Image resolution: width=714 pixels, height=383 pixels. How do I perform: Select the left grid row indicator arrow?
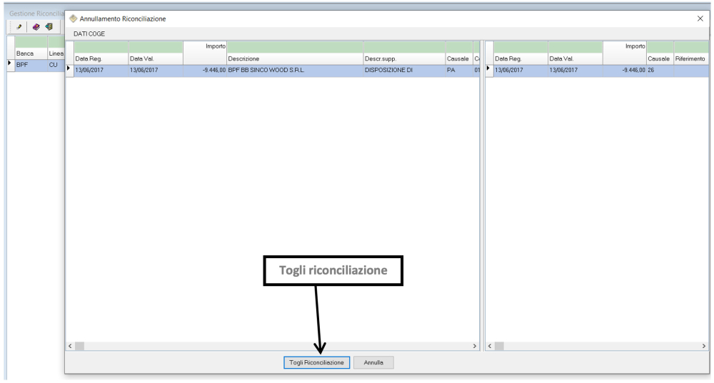coord(69,70)
